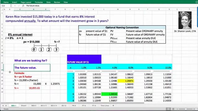Select the 'Dr. Sharon Levin, CPA' caption cell
This screenshot has width=198, height=111.
[x=185, y=31]
